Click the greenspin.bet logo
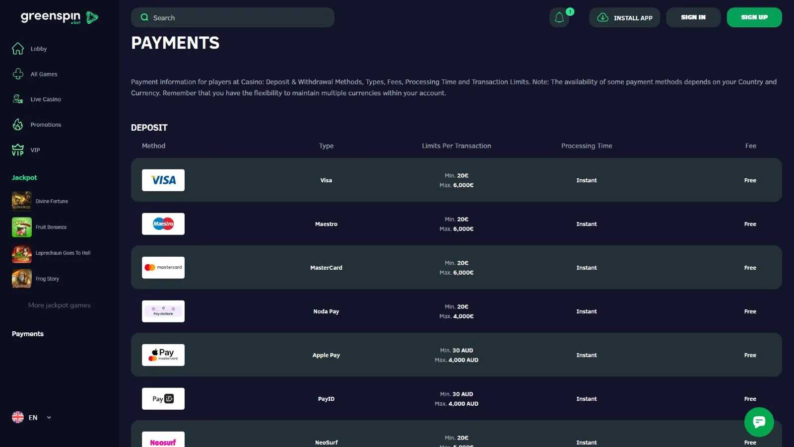 pyautogui.click(x=59, y=17)
